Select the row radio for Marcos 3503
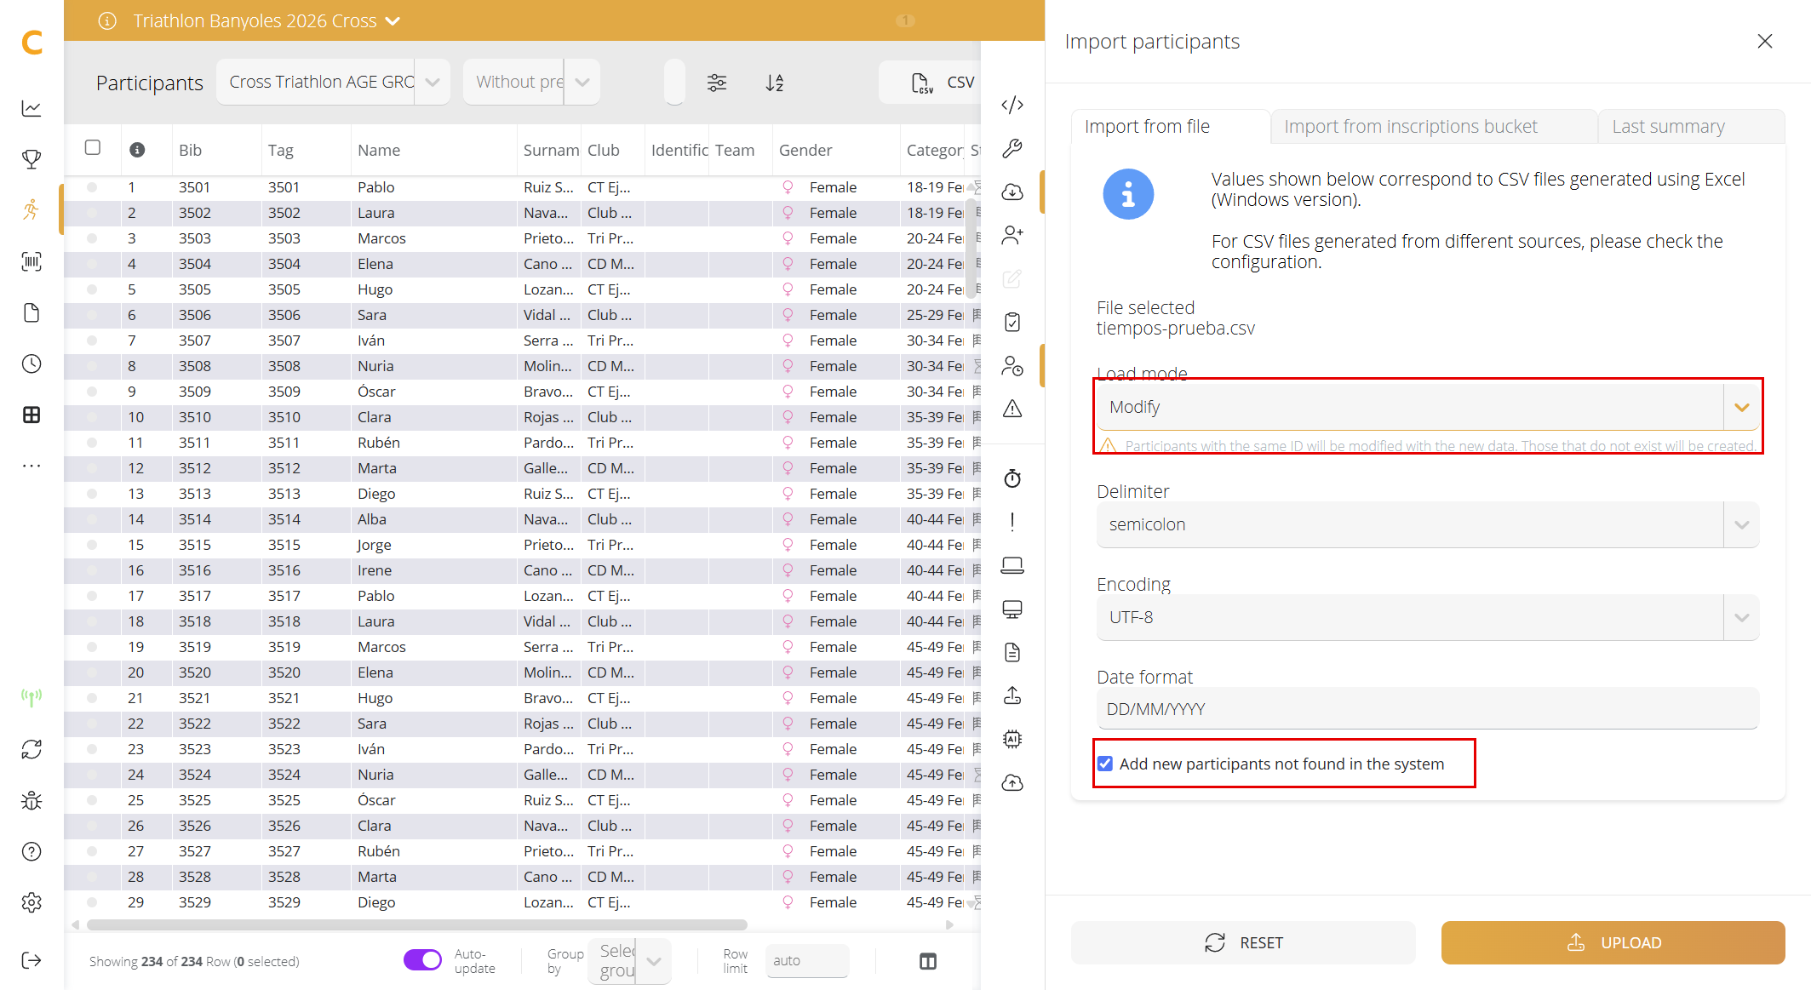This screenshot has height=990, width=1811. tap(92, 238)
